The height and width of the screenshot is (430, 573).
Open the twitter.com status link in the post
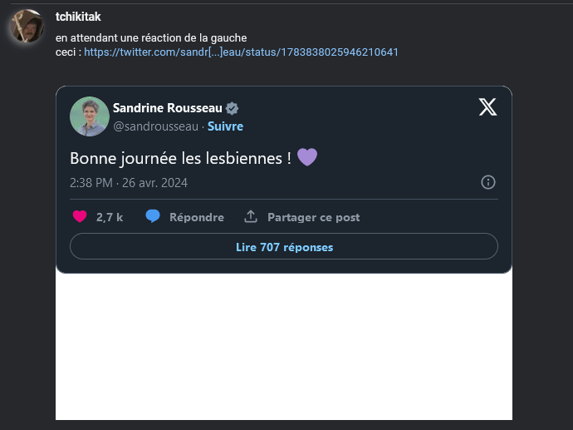(241, 52)
